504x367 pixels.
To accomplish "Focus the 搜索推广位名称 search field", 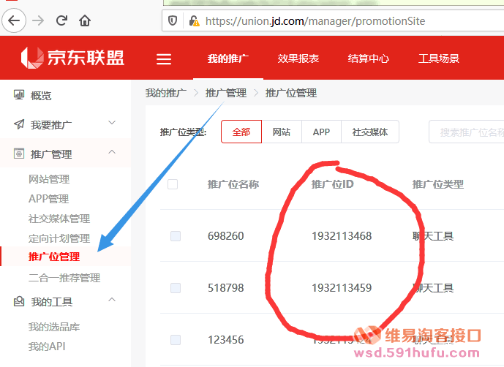I will [467, 132].
